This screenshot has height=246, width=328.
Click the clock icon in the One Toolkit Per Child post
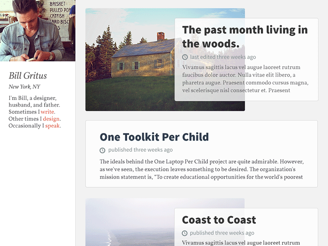click(103, 150)
